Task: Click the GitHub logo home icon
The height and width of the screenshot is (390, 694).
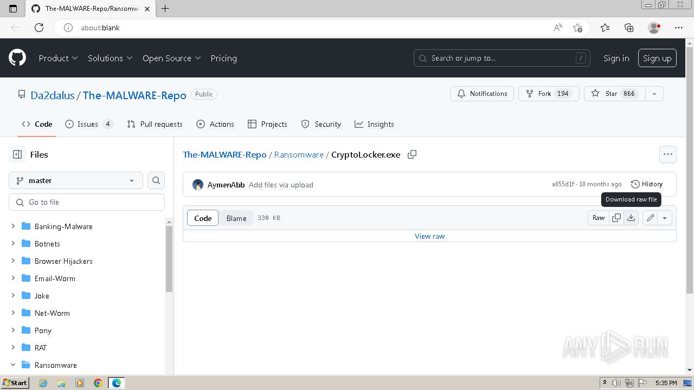Action: (x=17, y=57)
